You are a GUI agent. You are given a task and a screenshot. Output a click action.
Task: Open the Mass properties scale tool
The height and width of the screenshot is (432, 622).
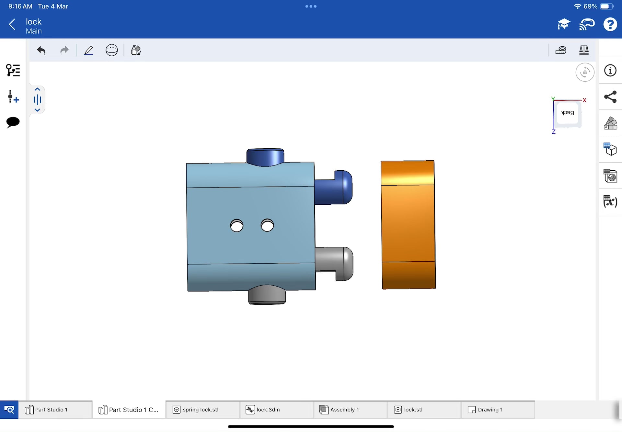click(x=584, y=50)
